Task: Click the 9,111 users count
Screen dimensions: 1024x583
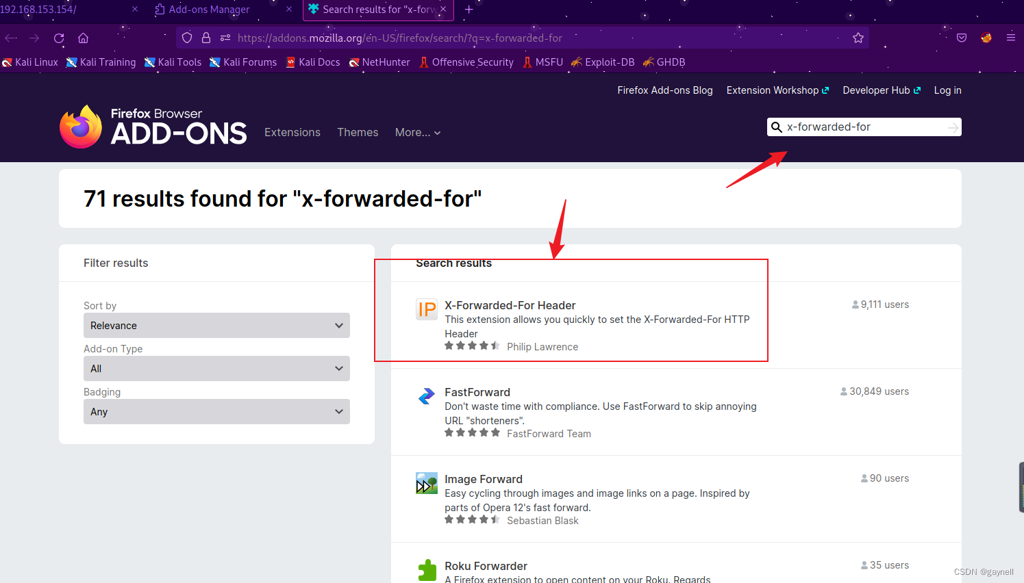Action: point(880,305)
